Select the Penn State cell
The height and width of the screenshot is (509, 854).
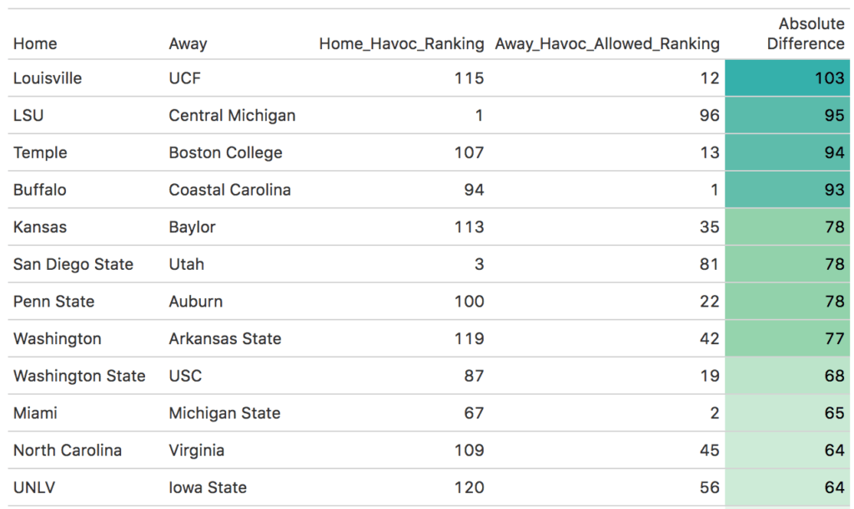tap(54, 302)
